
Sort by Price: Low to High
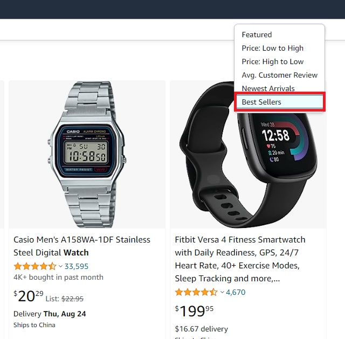[x=279, y=48]
